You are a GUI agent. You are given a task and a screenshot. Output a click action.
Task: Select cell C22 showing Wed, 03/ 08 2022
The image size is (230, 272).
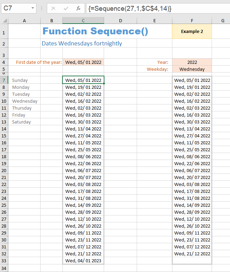pyautogui.click(x=83, y=184)
